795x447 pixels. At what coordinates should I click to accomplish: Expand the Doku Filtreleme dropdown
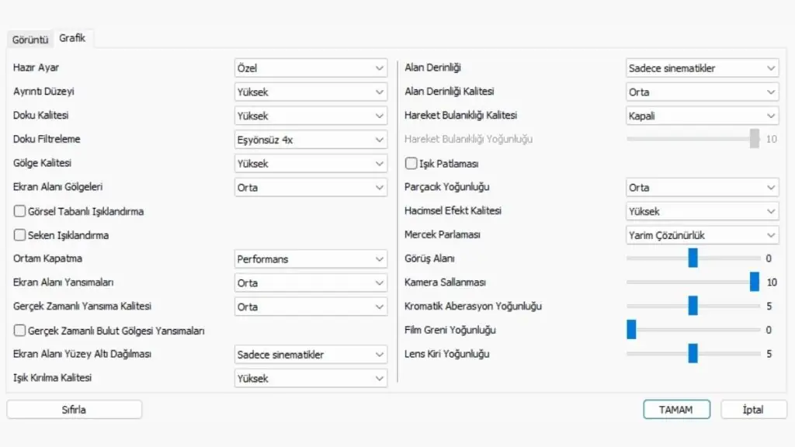(311, 140)
